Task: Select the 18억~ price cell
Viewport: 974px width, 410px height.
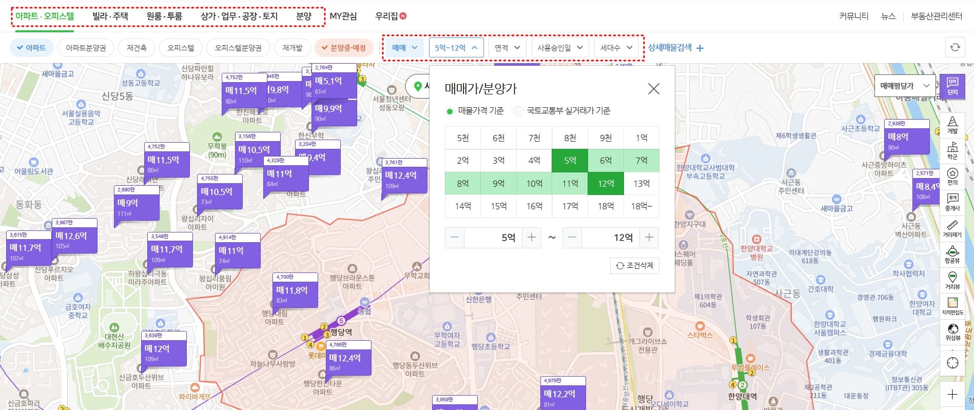Action: click(x=641, y=206)
